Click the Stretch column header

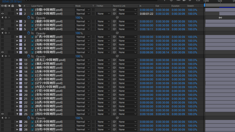click(x=190, y=6)
